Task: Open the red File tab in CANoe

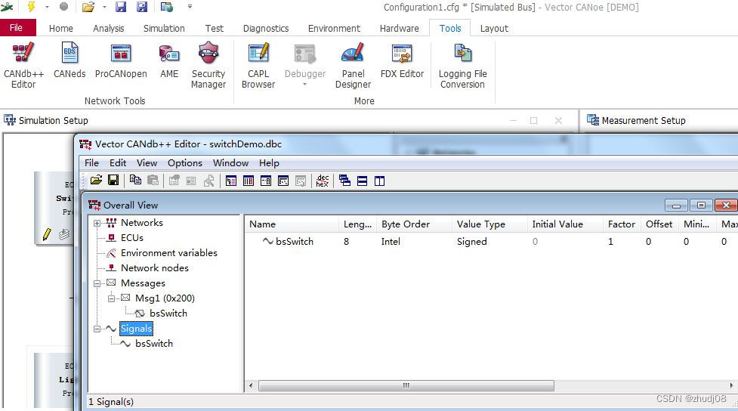Action: tap(17, 28)
